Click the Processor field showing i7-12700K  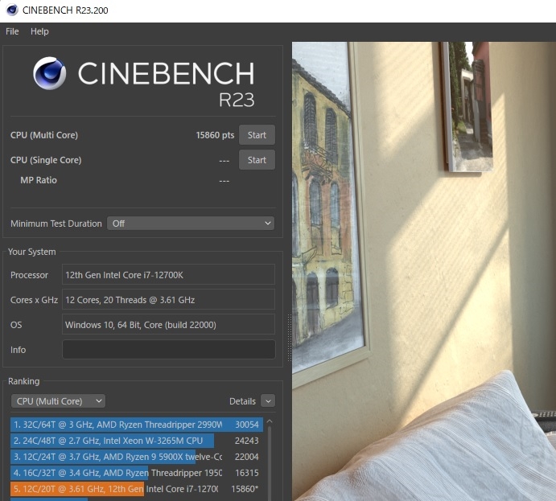tap(168, 275)
